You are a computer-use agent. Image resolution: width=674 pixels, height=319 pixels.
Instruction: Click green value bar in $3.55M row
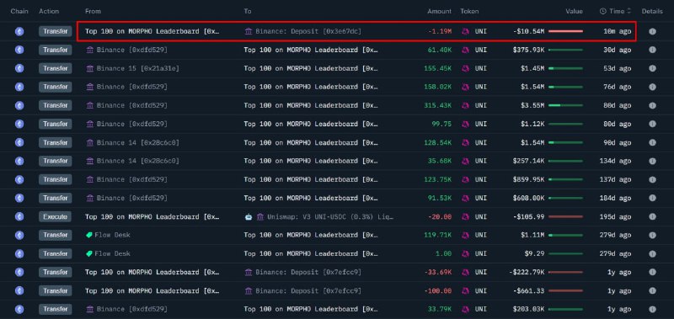point(565,105)
